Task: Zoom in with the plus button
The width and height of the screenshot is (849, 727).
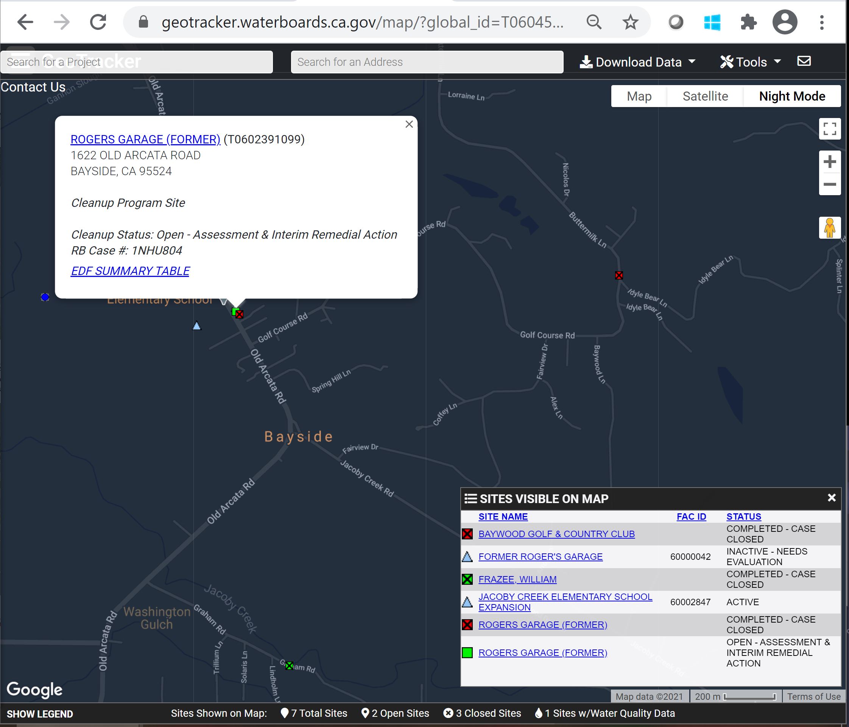Action: click(829, 162)
